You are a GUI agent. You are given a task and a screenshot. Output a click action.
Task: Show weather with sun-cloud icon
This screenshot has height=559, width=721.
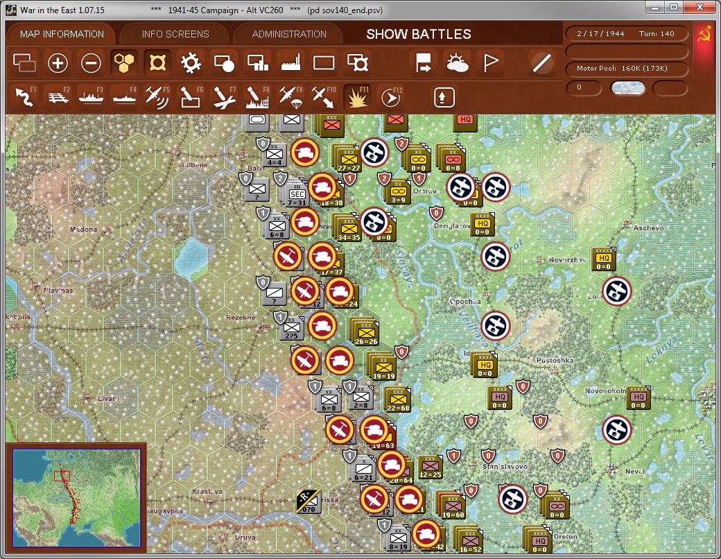pos(457,63)
